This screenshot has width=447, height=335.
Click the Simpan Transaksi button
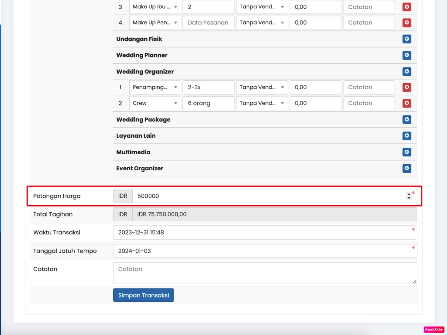point(143,295)
